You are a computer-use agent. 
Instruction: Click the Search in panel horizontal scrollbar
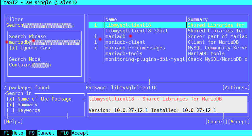pos(37,116)
